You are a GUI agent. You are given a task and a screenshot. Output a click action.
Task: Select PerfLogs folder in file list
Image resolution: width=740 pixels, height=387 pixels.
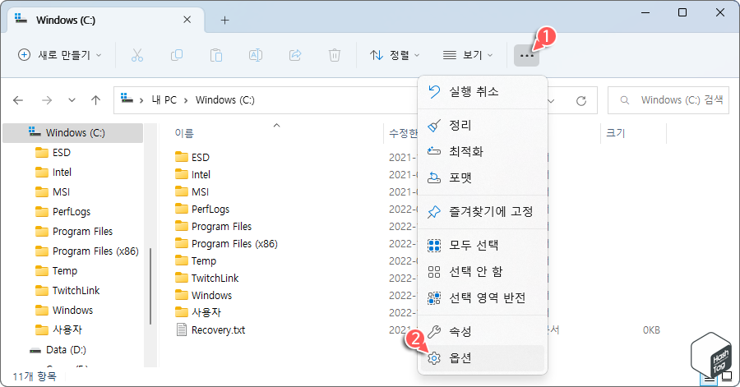(x=202, y=210)
